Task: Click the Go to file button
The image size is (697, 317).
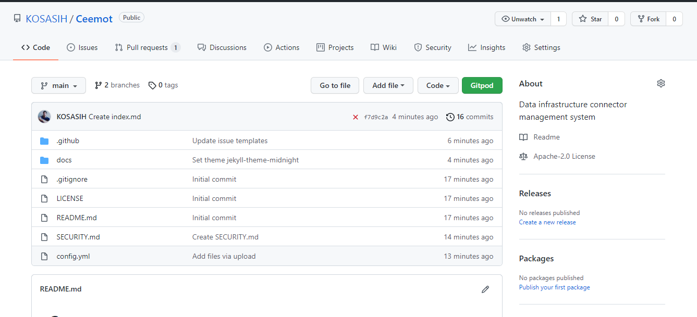Action: 335,85
